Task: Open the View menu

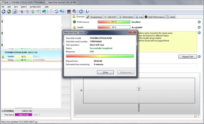Action: point(16,7)
